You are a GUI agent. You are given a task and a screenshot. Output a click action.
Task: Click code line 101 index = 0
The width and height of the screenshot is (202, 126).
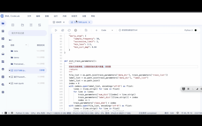[x=74, y=83]
